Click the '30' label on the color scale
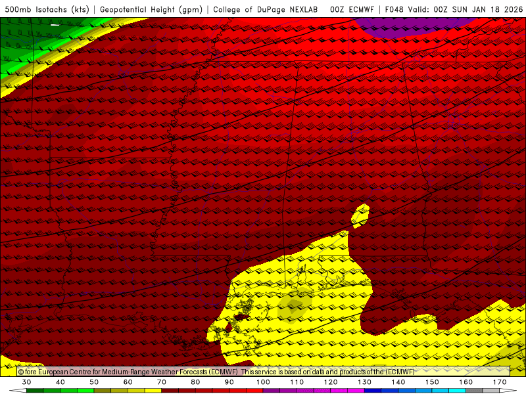Image resolution: width=526 pixels, height=394 pixels. [26, 382]
